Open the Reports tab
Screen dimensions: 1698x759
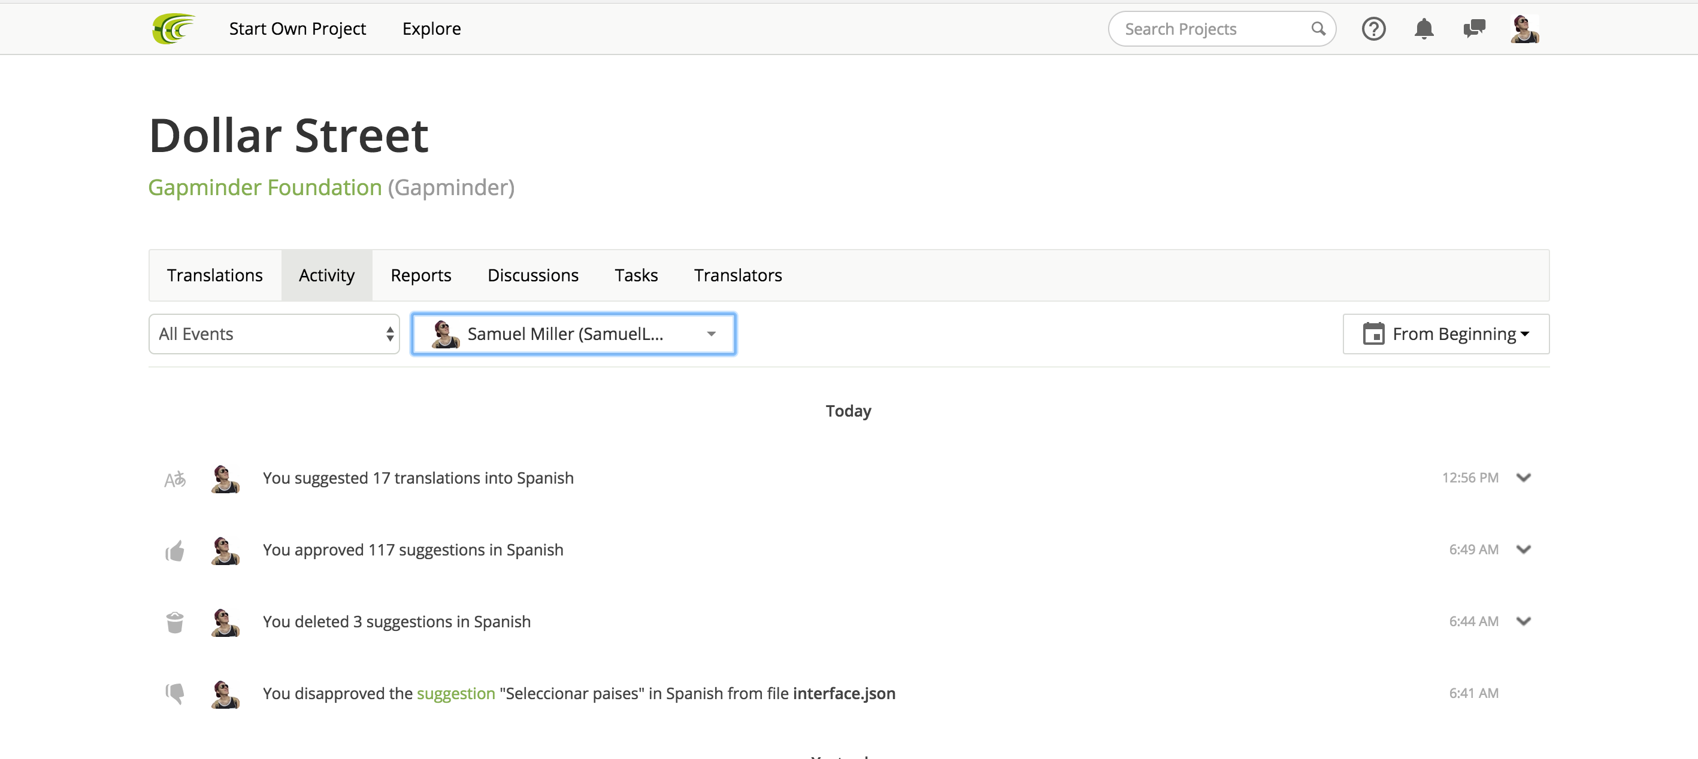click(420, 275)
